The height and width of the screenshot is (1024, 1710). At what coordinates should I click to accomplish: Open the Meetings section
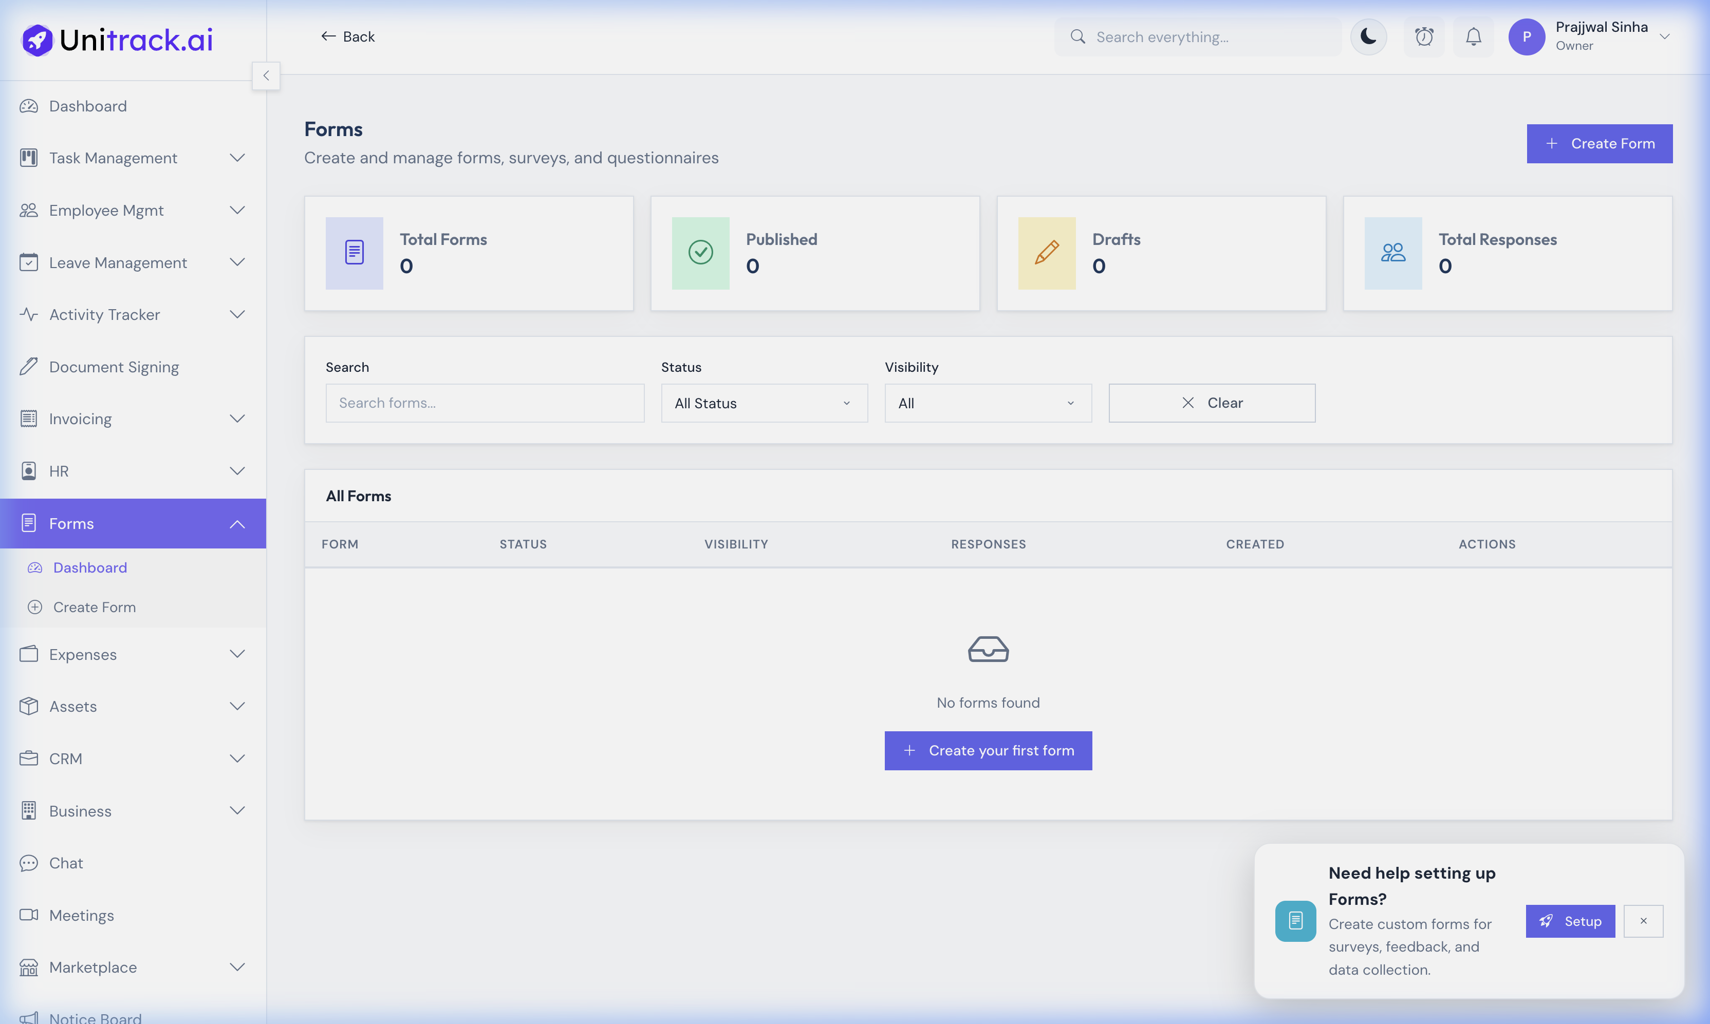[x=82, y=915]
